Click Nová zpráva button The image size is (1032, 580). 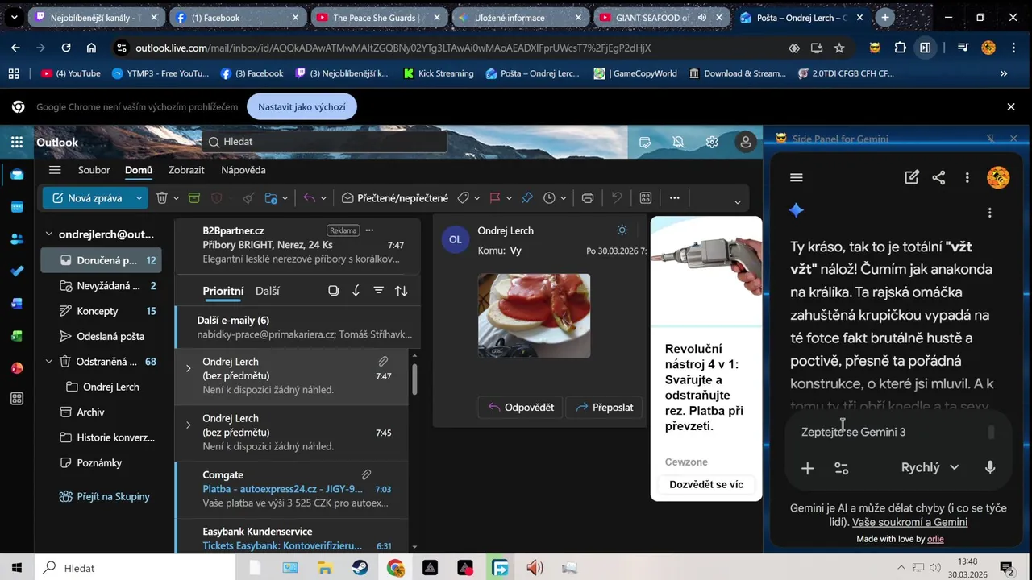tap(87, 198)
